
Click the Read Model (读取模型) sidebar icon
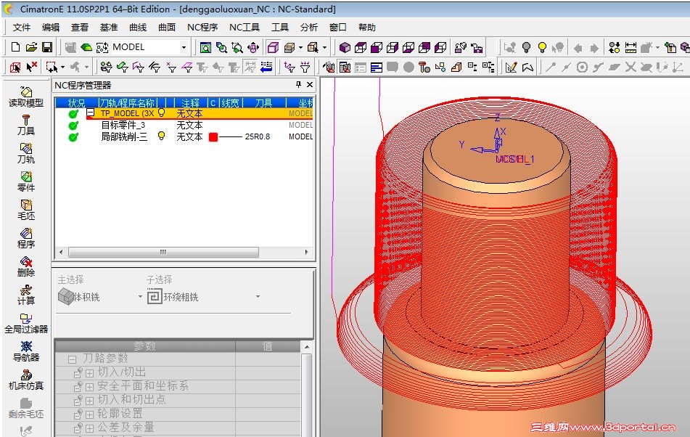click(26, 97)
